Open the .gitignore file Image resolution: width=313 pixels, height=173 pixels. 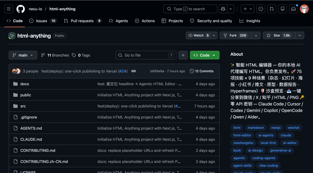28,117
